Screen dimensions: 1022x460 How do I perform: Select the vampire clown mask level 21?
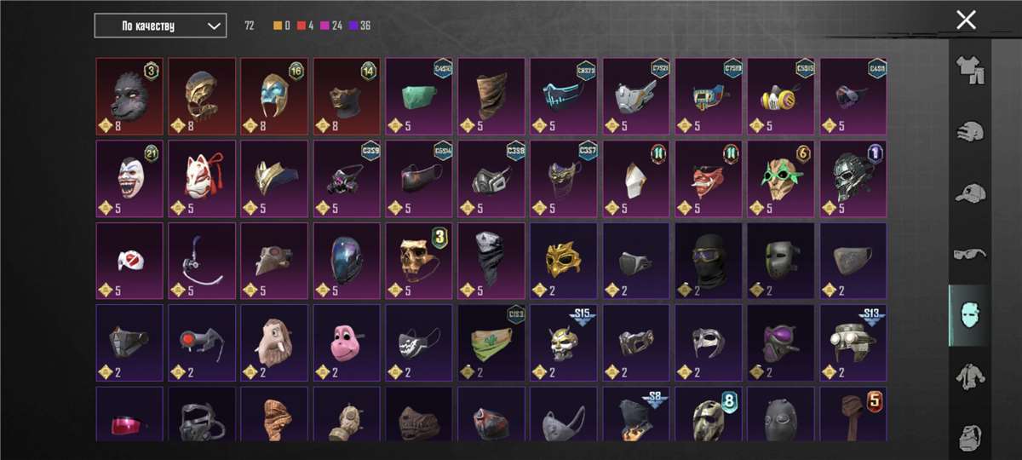tap(129, 179)
